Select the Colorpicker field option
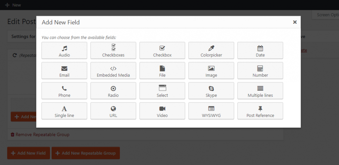This screenshot has height=165, width=339. pyautogui.click(x=211, y=51)
